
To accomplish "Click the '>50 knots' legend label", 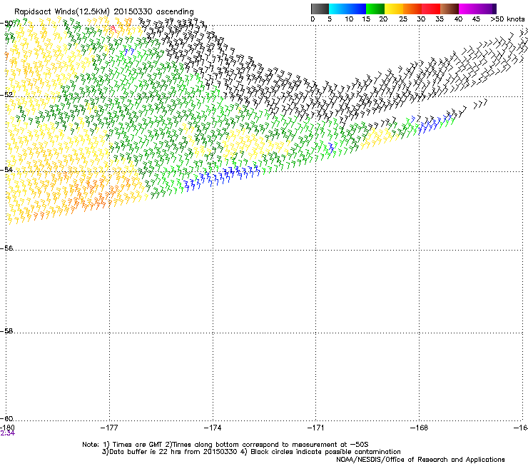I will [507, 19].
